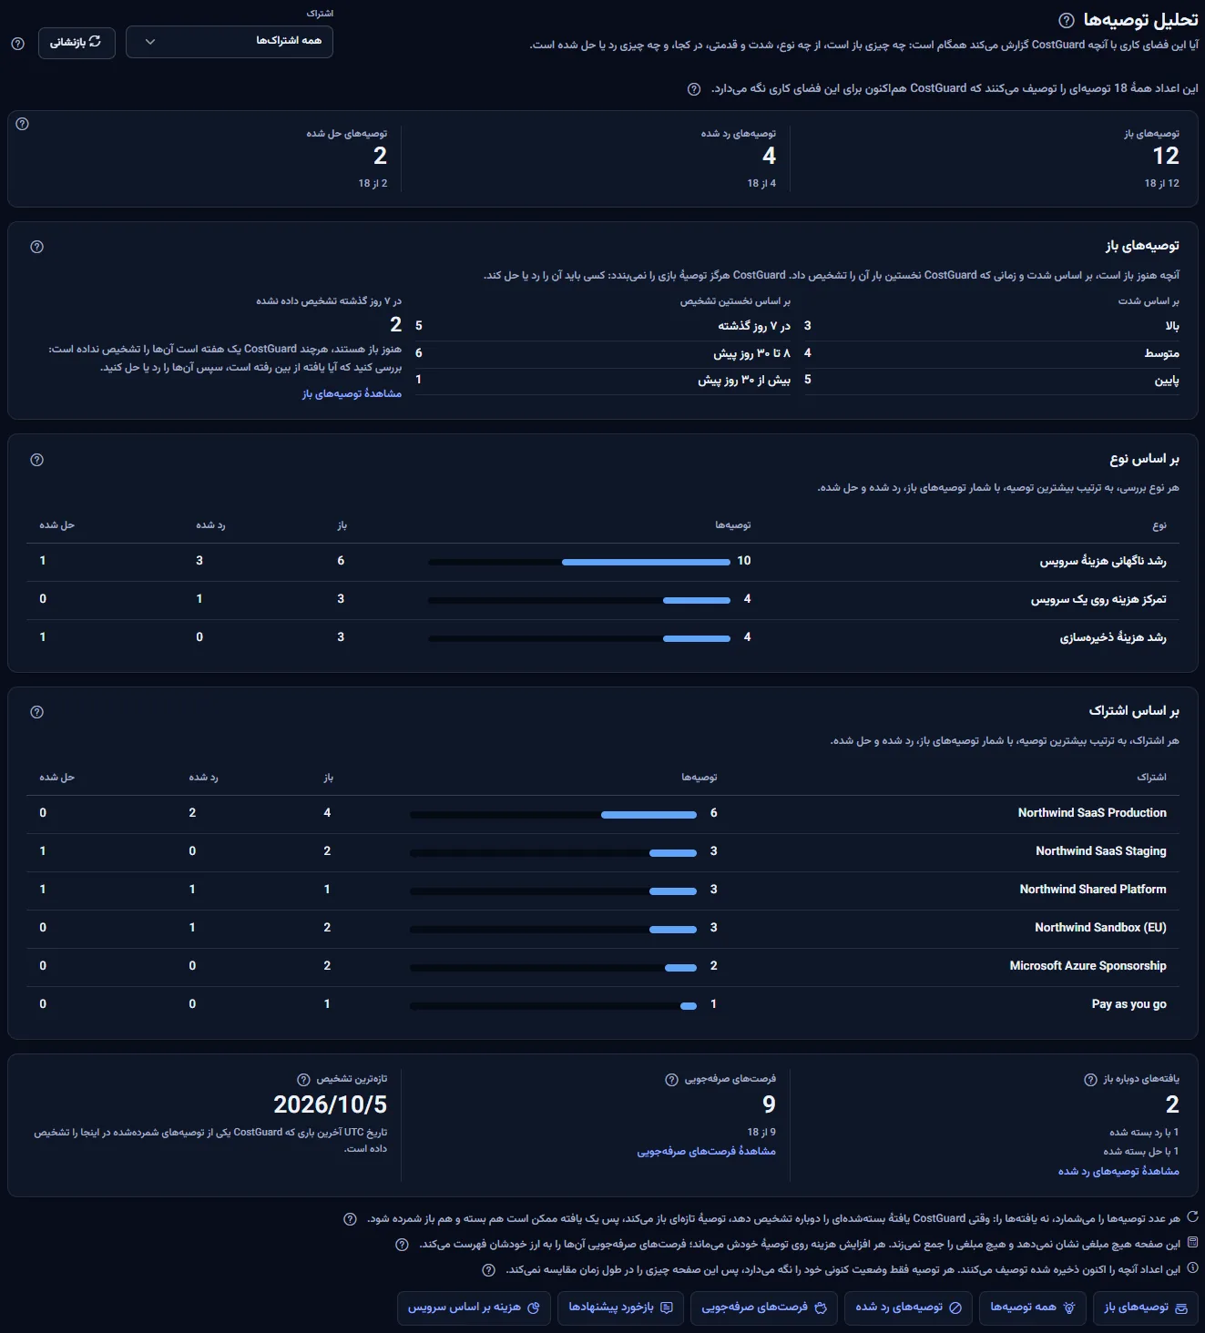This screenshot has width=1205, height=1333.
Task: Select the Northwind Shared Platform row name
Action: (1093, 890)
